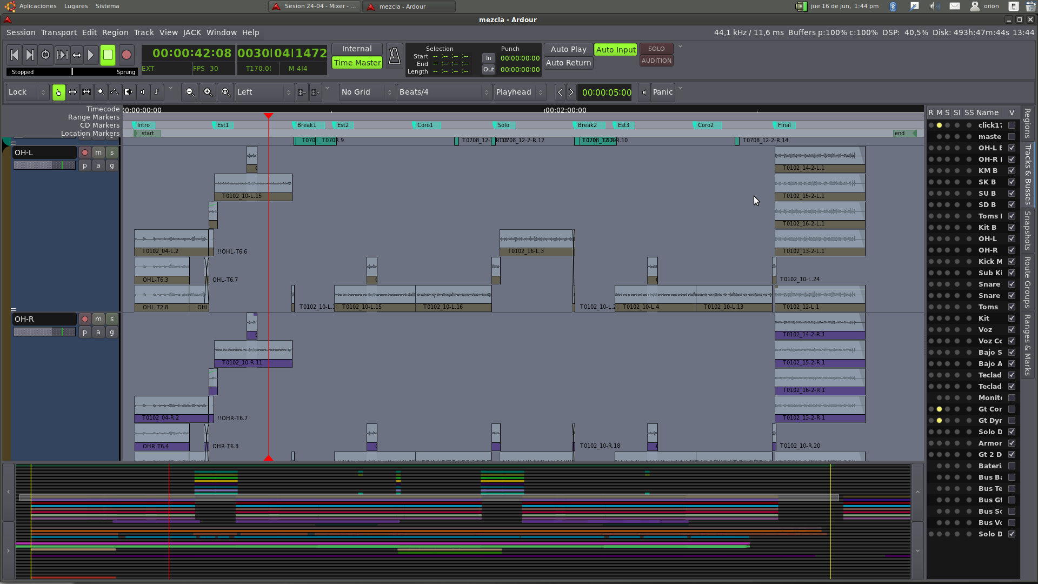Click the zoom out magnifier

(x=190, y=92)
